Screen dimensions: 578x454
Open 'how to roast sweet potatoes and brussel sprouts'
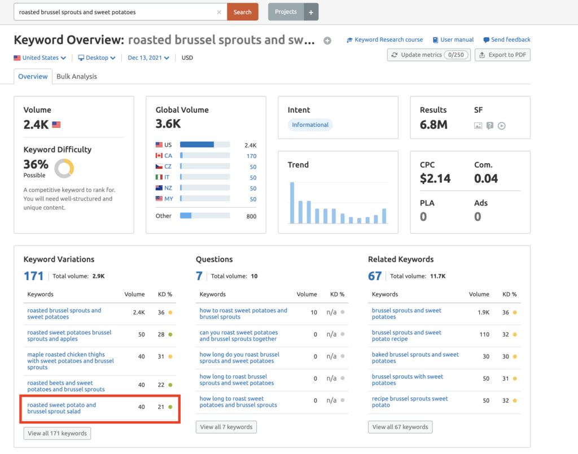243,313
